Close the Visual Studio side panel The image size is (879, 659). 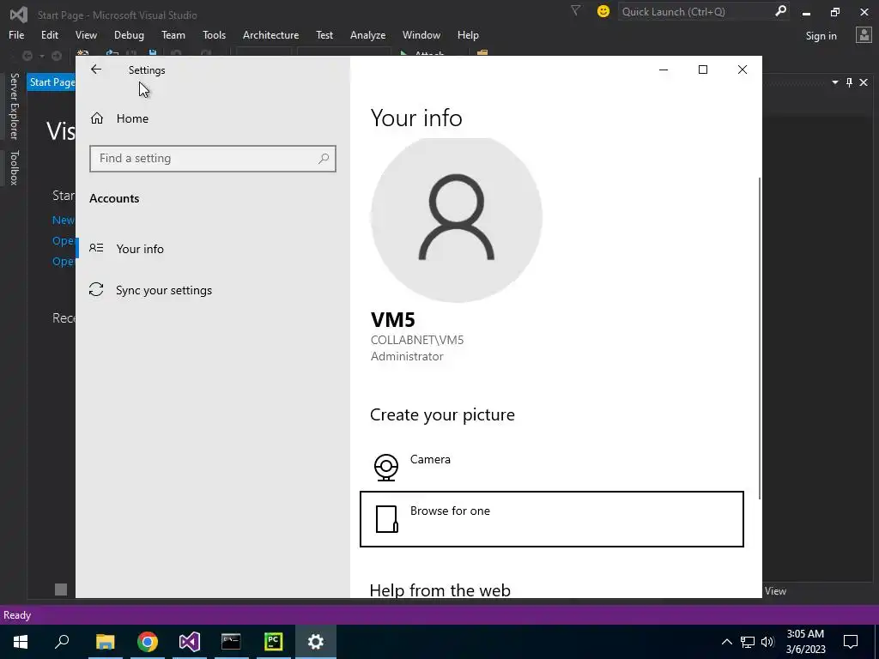click(x=864, y=82)
